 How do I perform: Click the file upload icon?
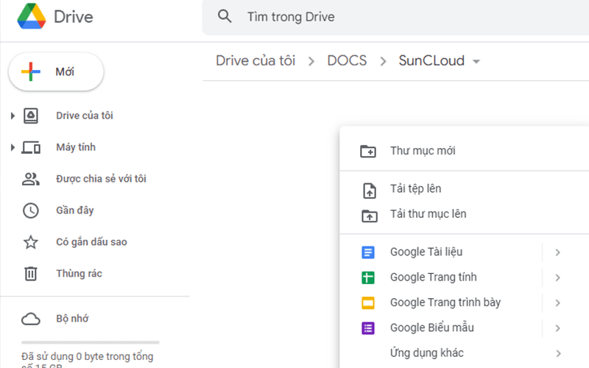(x=370, y=191)
